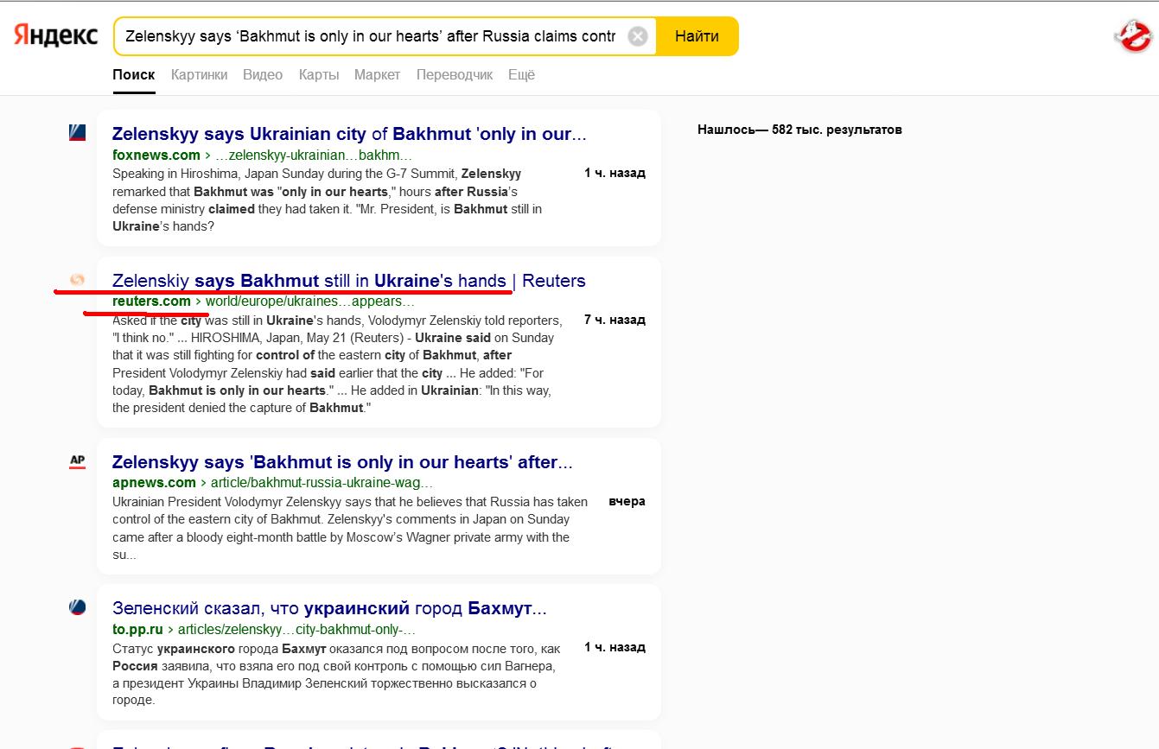Open the AP News favicon result

coord(77,461)
